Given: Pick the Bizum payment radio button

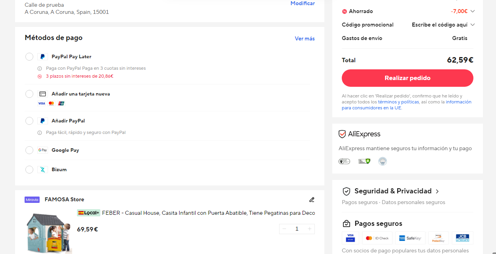Looking at the screenshot, I should pyautogui.click(x=29, y=170).
